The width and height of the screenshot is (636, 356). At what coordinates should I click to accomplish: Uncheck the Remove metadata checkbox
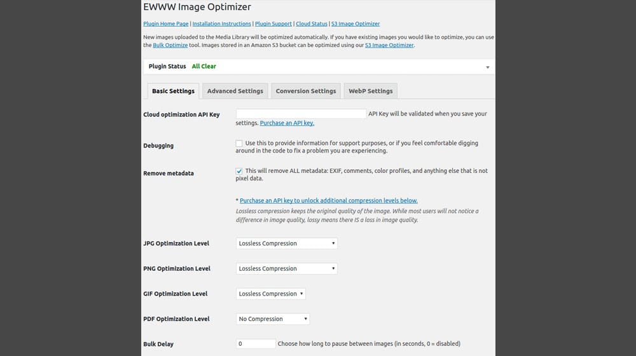pyautogui.click(x=239, y=171)
